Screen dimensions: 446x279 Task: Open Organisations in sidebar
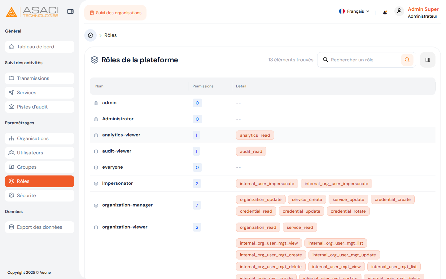pyautogui.click(x=40, y=139)
